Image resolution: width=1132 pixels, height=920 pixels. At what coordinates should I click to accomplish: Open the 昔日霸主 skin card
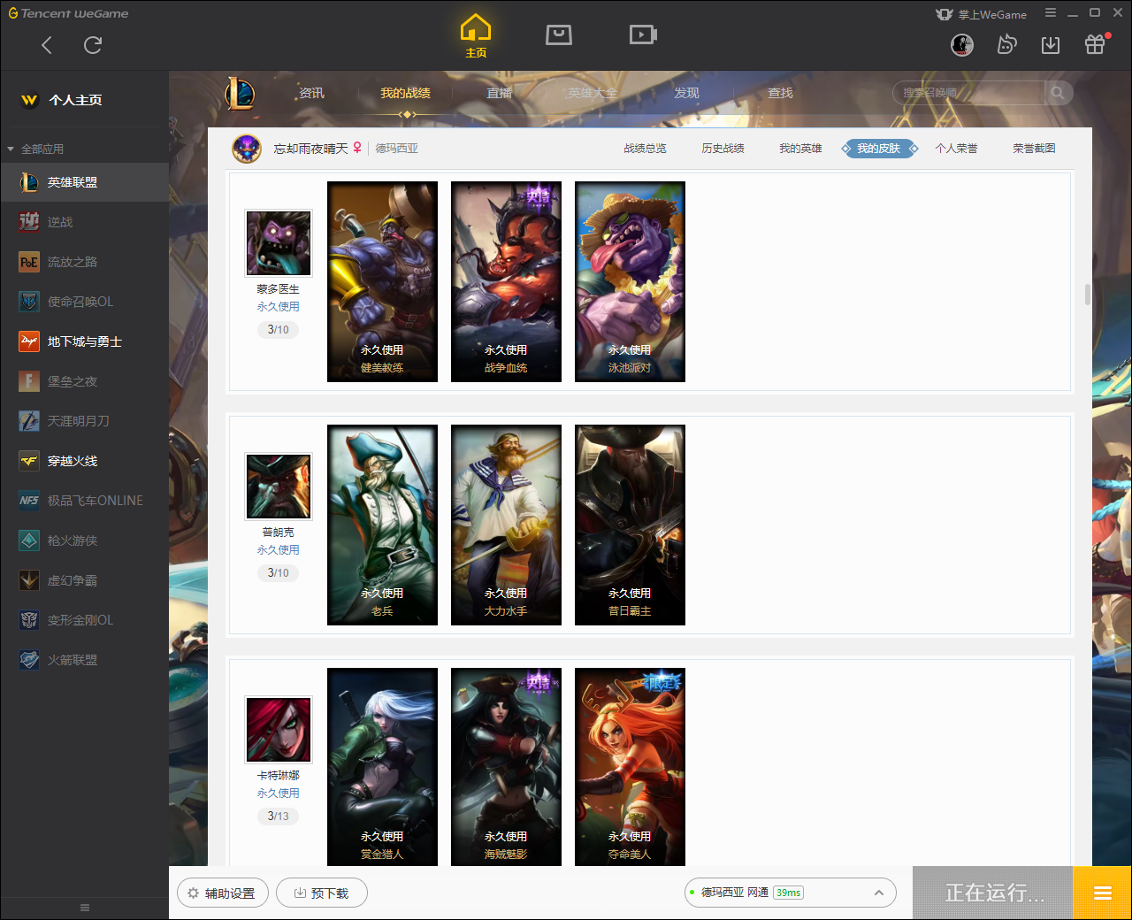click(630, 525)
